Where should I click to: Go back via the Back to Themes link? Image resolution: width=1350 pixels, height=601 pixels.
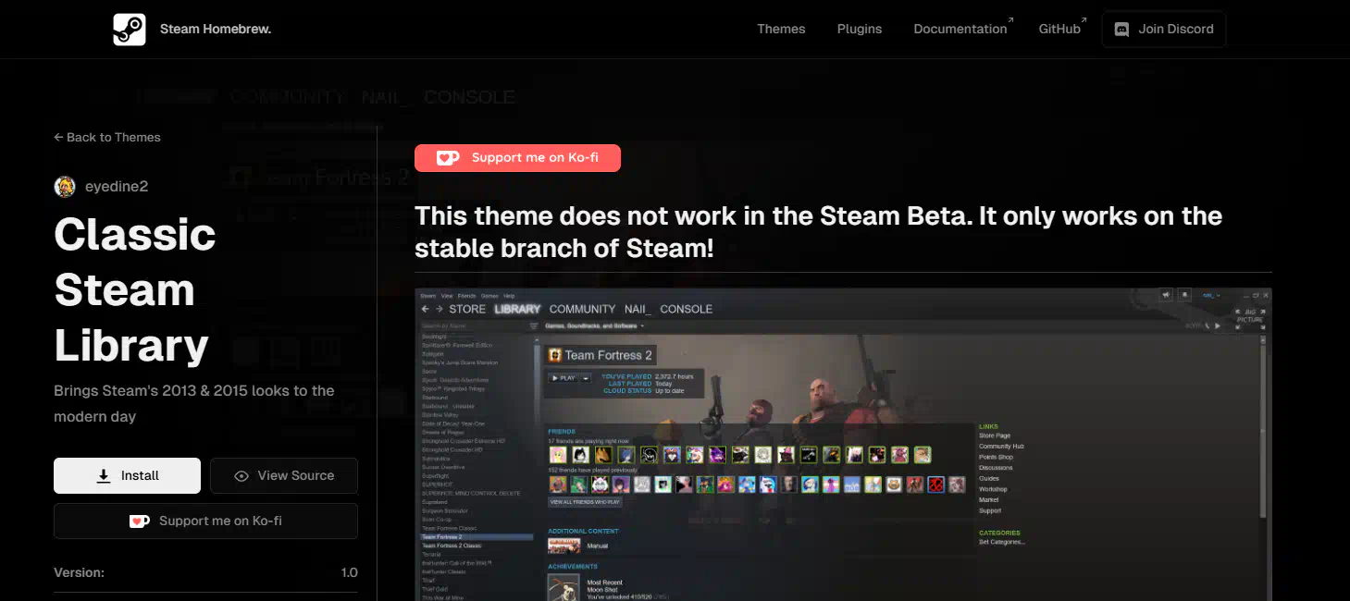[x=107, y=137]
